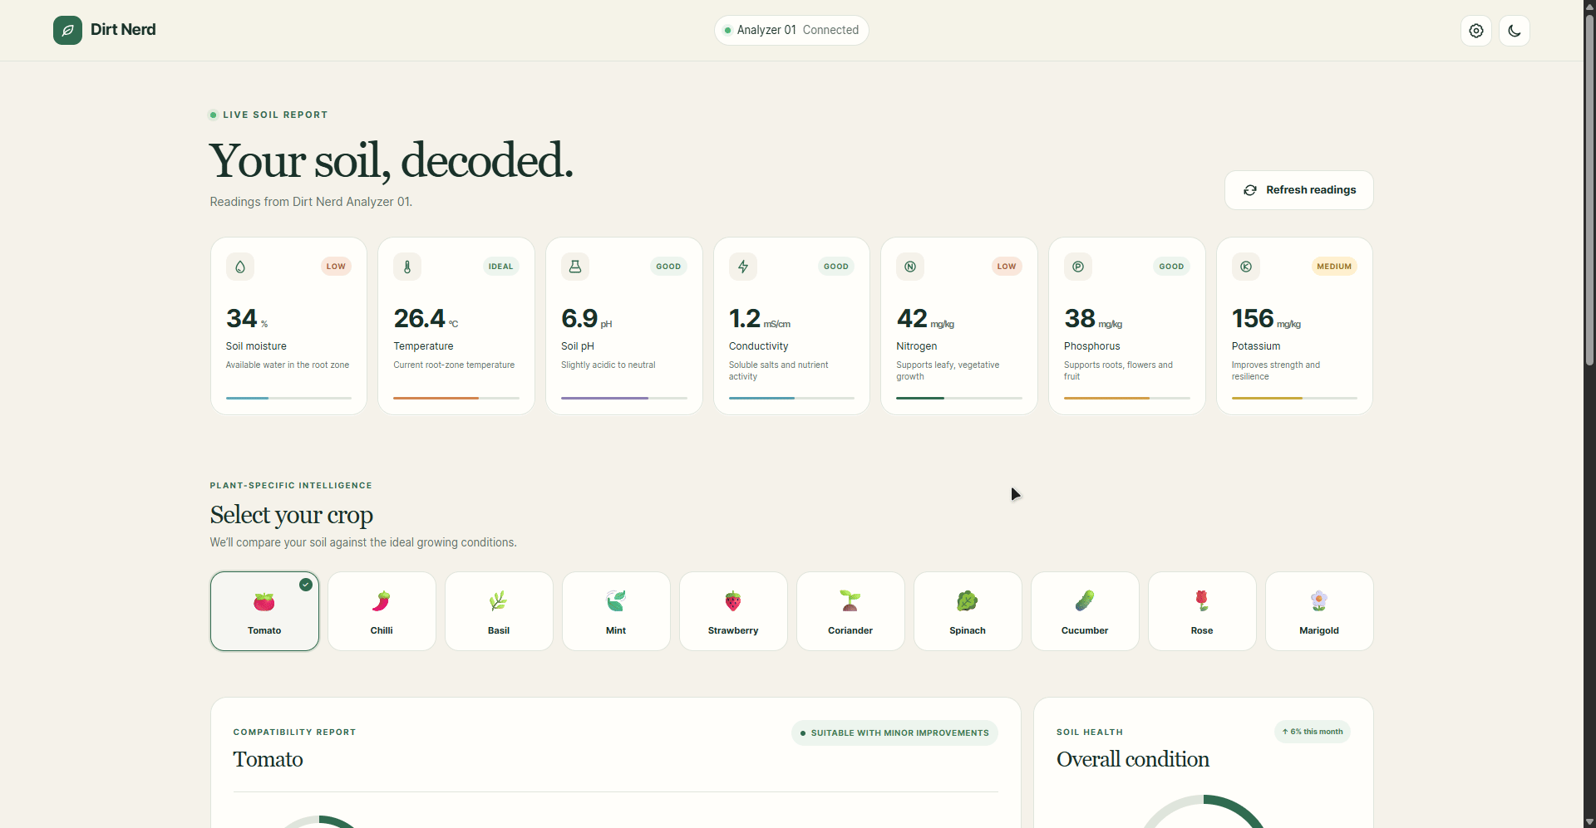Screen dimensions: 1596x828
Task: Click the lightning bolt icon on Conductivity card
Action: pos(743,267)
